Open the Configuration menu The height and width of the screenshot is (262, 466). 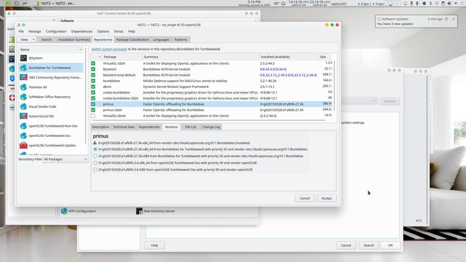coord(56,31)
